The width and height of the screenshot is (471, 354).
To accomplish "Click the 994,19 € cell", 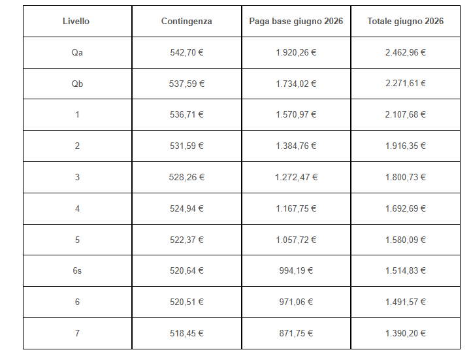I will [296, 271].
